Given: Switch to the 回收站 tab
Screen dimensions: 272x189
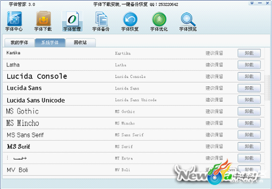Looking at the screenshot, I should point(81,42).
